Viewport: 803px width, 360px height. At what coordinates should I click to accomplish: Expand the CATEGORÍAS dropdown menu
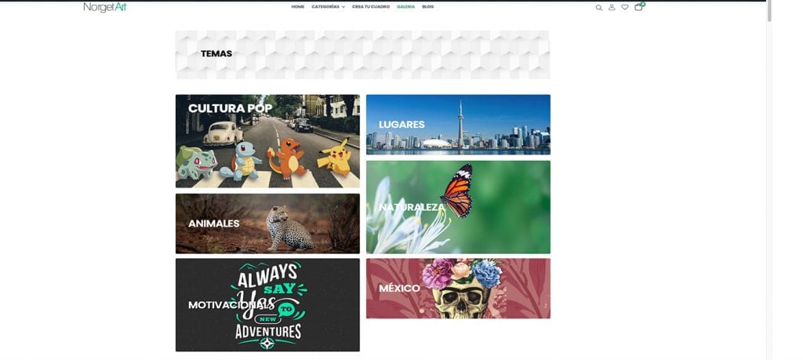pyautogui.click(x=328, y=6)
